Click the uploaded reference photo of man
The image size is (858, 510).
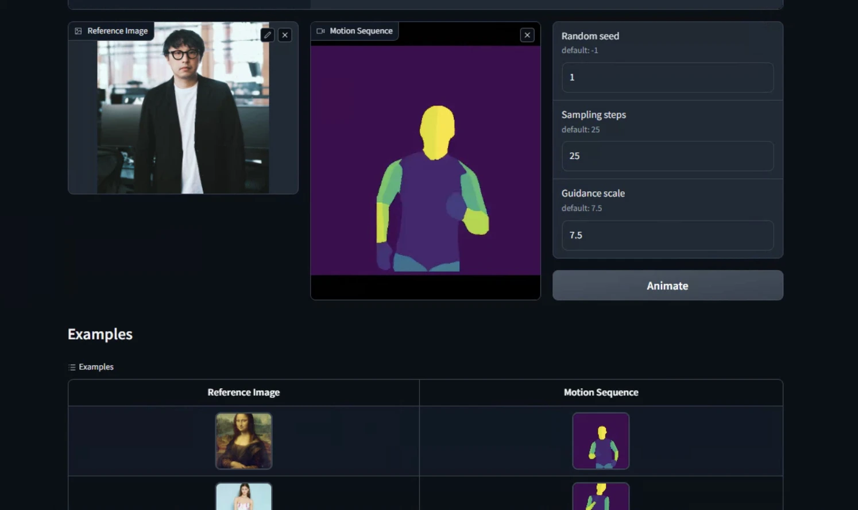183,108
